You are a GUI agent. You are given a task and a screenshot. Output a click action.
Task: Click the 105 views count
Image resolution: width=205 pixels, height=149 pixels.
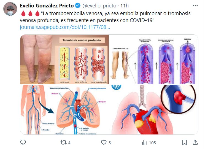coord(152,143)
